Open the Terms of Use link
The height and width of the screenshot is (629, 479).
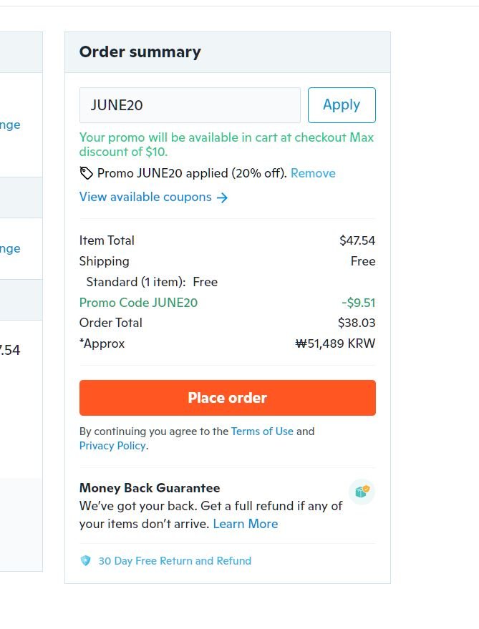pos(262,431)
